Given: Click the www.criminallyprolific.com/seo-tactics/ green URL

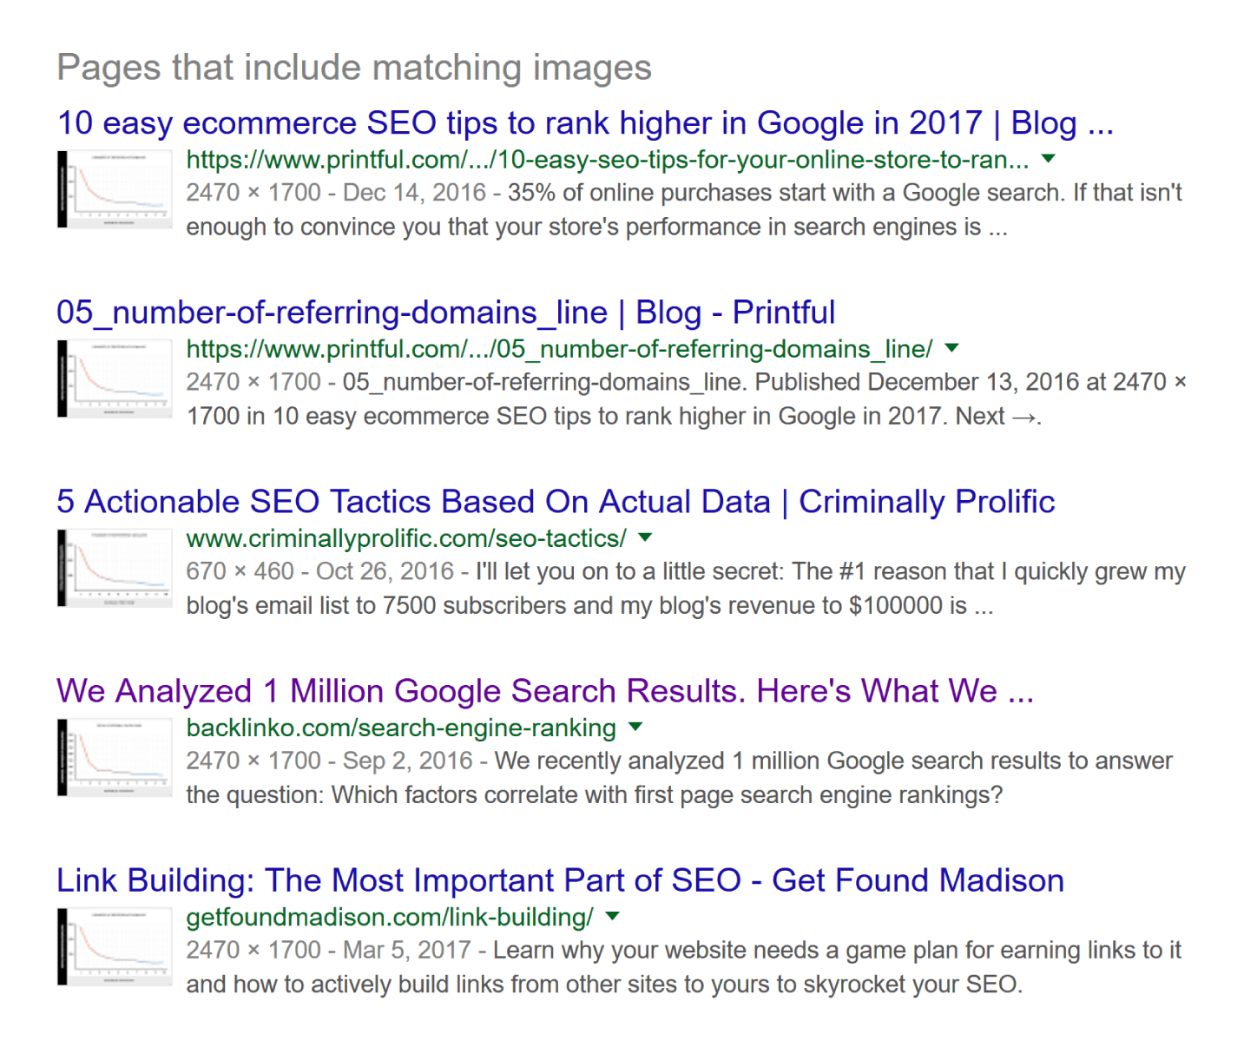Looking at the screenshot, I should point(405,538).
